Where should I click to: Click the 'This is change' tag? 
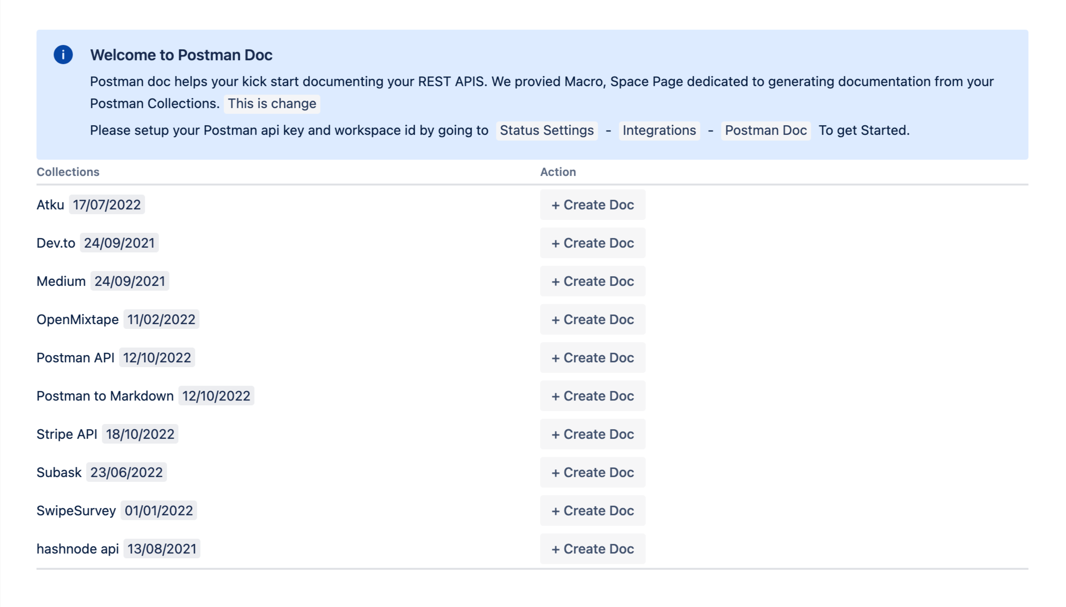[271, 103]
